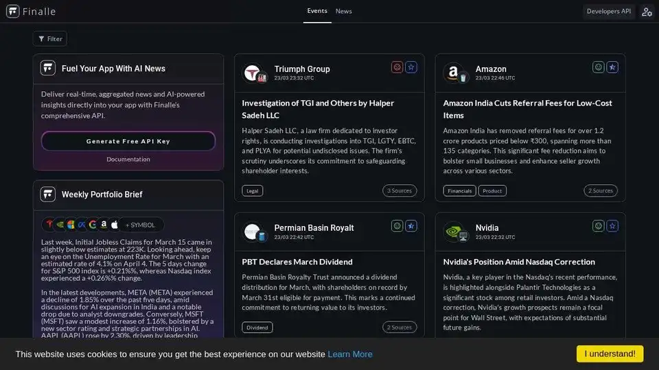Click the Nvidia company logo on card
Image resolution: width=659 pixels, height=370 pixels.
(x=452, y=232)
